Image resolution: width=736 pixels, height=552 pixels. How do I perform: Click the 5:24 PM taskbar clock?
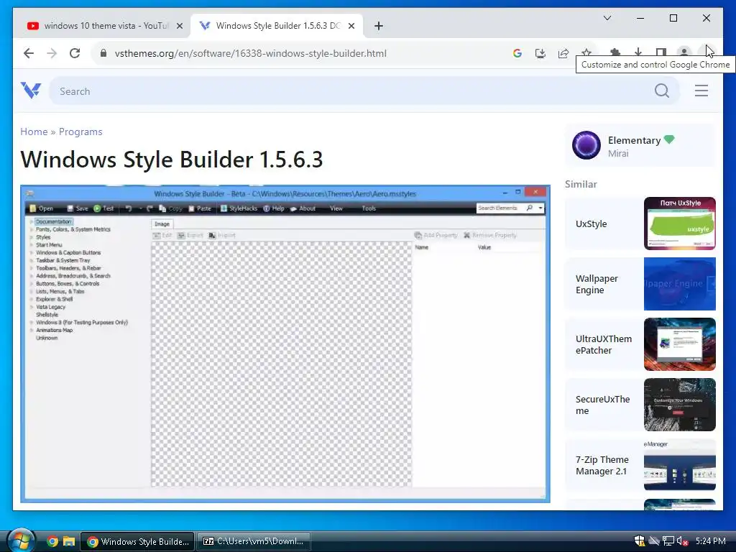point(711,541)
